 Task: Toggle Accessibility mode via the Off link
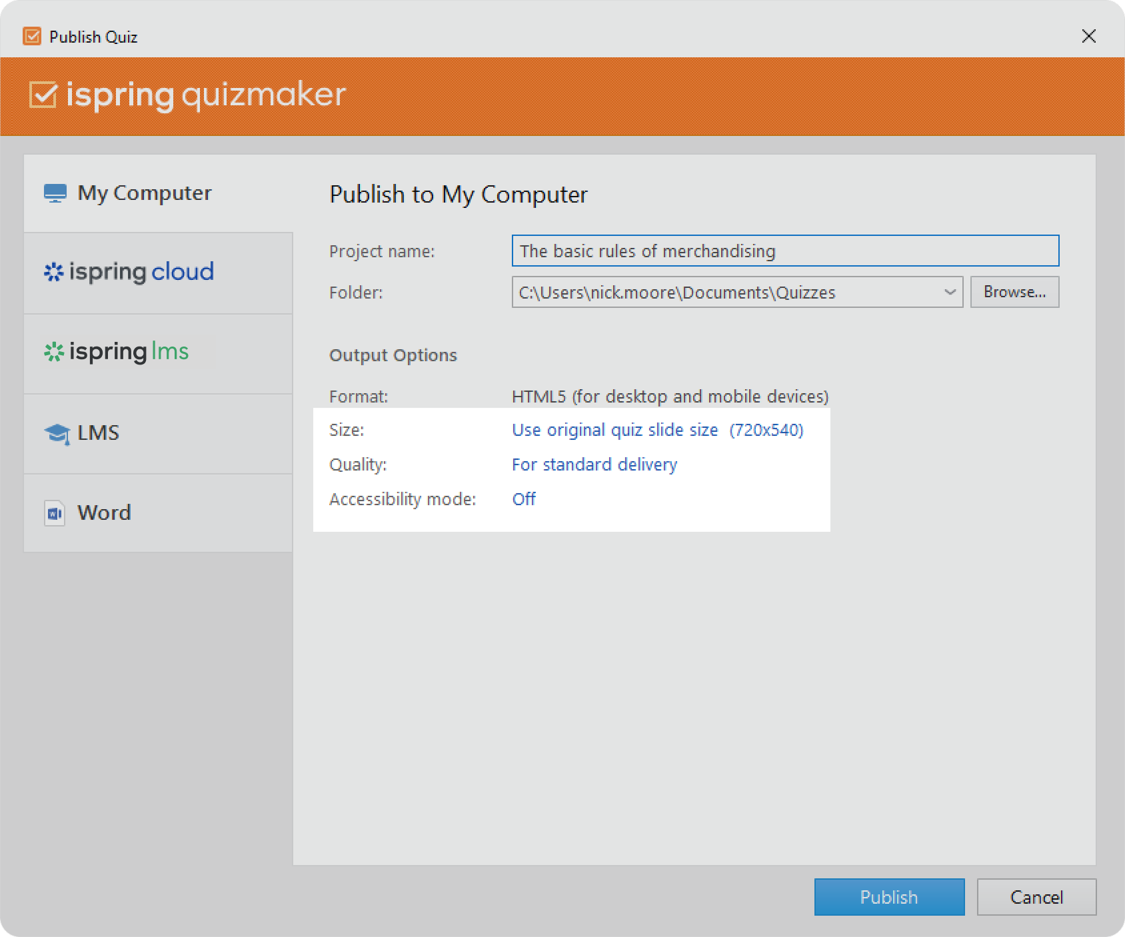(x=524, y=499)
